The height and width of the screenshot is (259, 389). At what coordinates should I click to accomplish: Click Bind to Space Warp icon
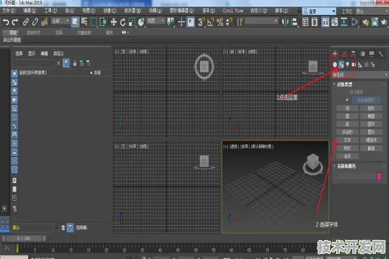[x=44, y=22]
